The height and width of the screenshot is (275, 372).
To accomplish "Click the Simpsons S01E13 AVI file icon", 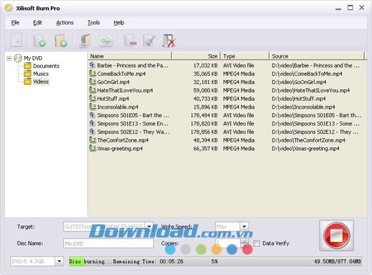I will 92,123.
